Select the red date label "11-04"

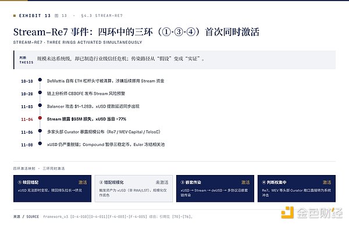(x=27, y=120)
